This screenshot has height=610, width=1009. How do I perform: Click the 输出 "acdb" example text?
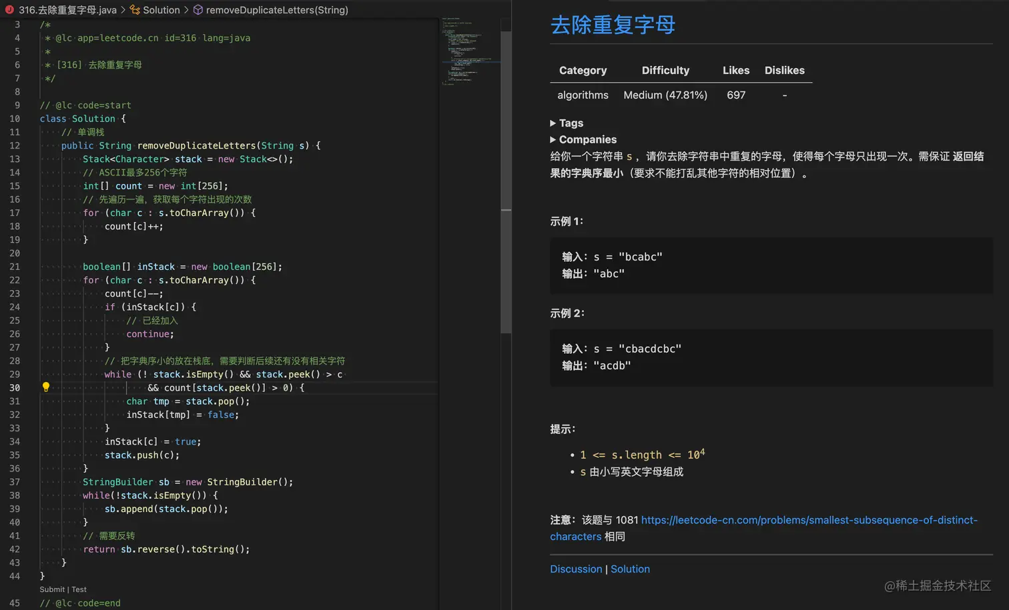[596, 365]
